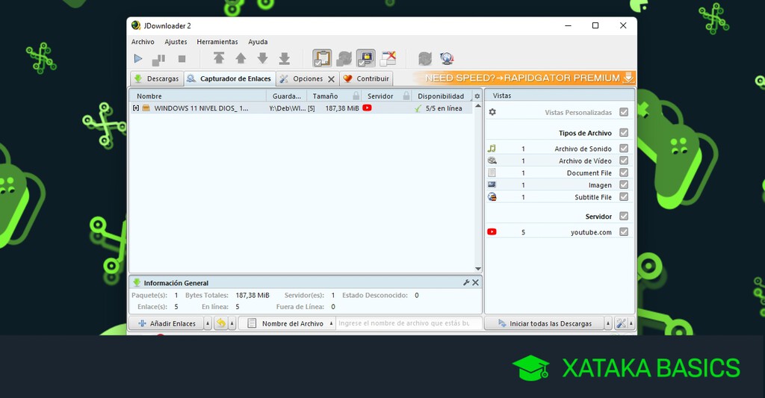Expand the arrow next to the undo button
765x398 pixels.
pos(232,323)
